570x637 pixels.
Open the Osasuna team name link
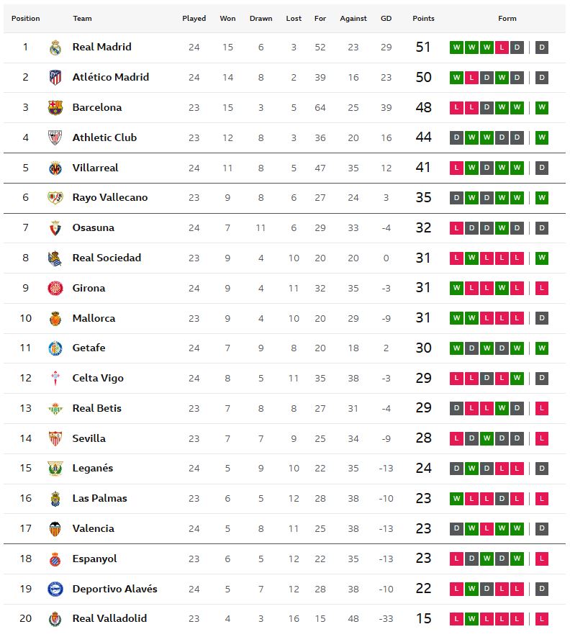click(x=93, y=227)
